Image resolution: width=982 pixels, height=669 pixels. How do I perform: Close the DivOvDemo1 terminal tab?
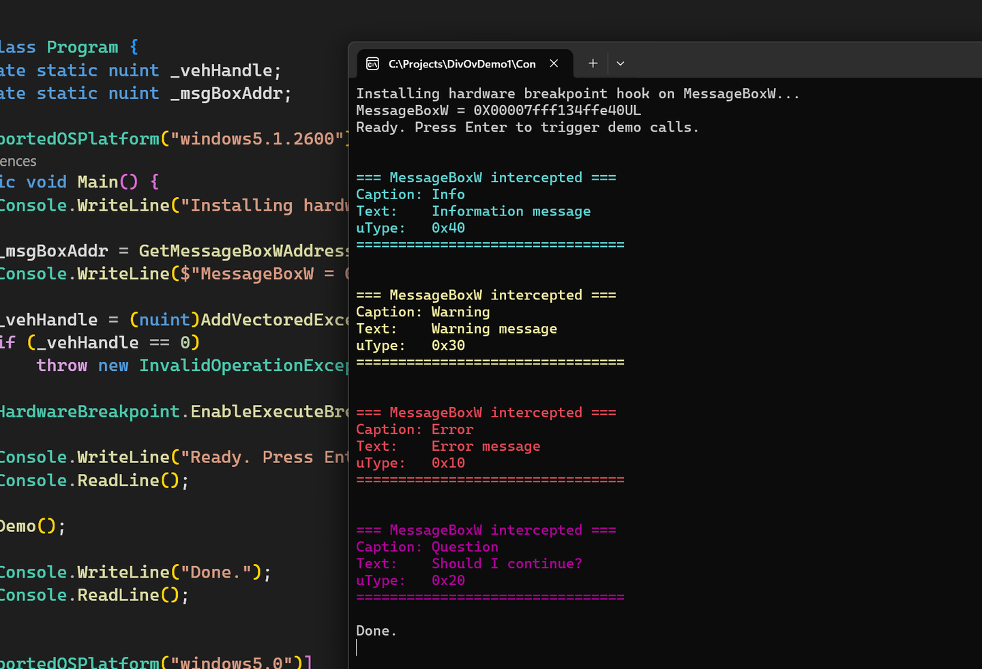[x=554, y=63]
